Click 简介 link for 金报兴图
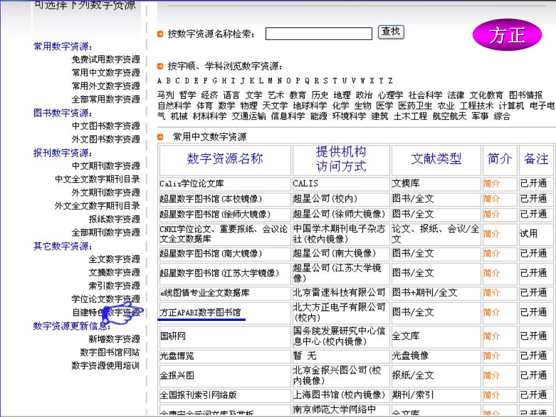The width and height of the screenshot is (556, 417). 491,375
